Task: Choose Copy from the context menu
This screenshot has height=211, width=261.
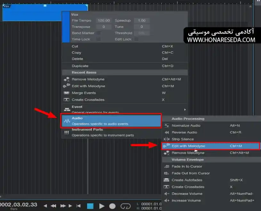Action: pyautogui.click(x=125, y=53)
